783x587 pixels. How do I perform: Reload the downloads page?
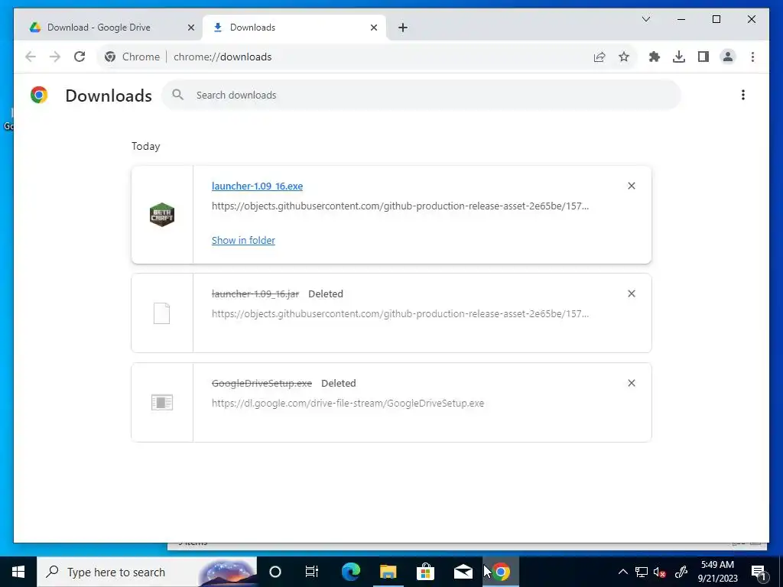80,57
